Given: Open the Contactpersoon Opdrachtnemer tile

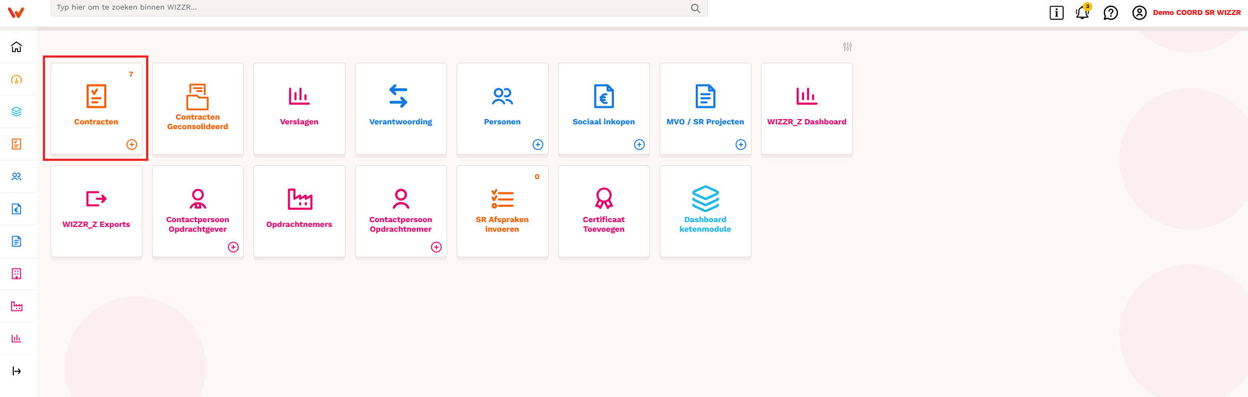Looking at the screenshot, I should (x=401, y=212).
